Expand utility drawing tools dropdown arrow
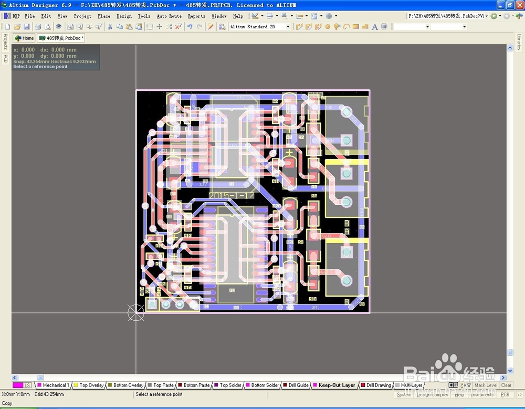 click(262, 16)
